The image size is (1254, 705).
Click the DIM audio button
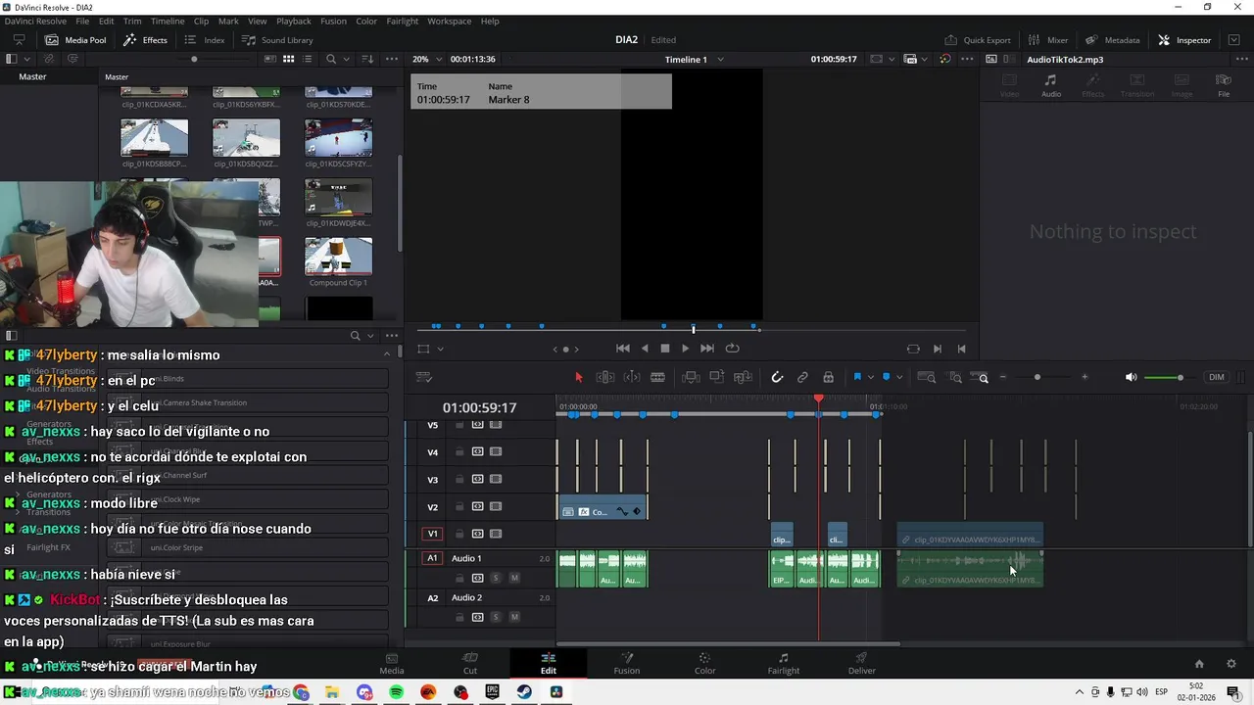pos(1216,377)
